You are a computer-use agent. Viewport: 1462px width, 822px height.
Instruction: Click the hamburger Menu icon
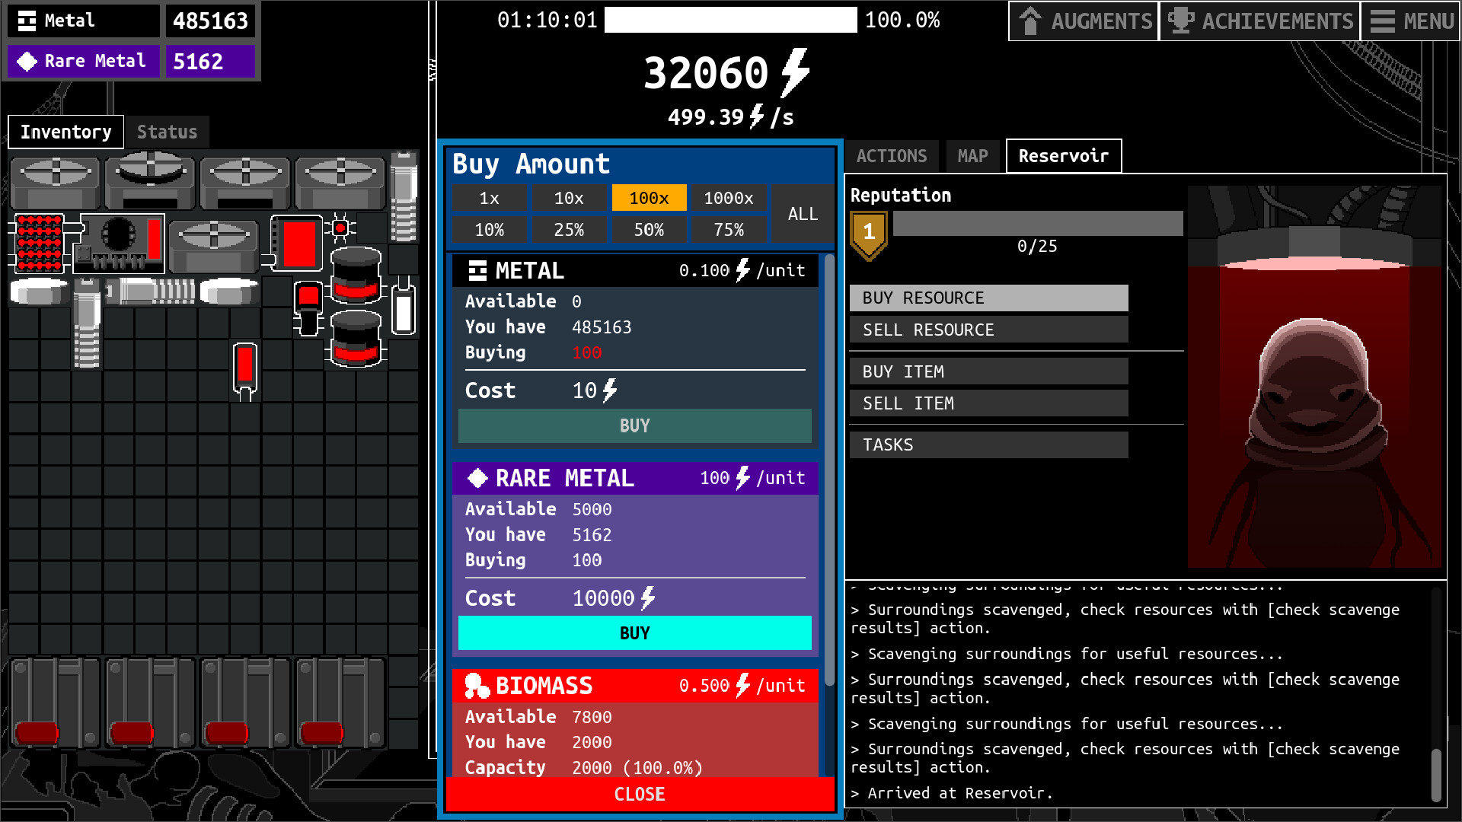1382,21
